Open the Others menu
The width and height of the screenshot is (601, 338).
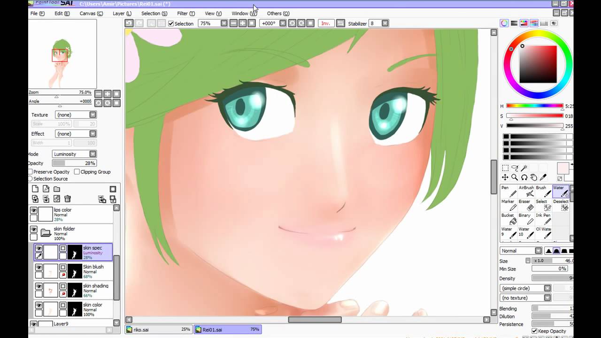click(278, 13)
